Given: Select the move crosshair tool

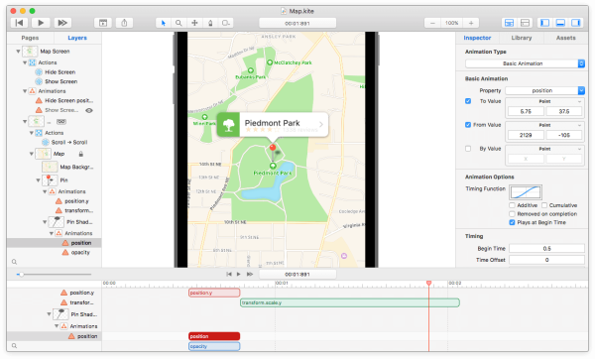Looking at the screenshot, I should coord(194,23).
